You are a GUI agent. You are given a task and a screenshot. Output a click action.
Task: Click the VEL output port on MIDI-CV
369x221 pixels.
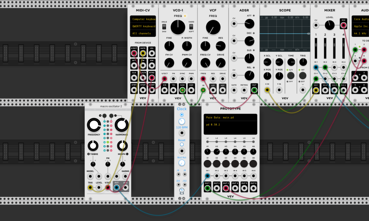click(x=152, y=53)
